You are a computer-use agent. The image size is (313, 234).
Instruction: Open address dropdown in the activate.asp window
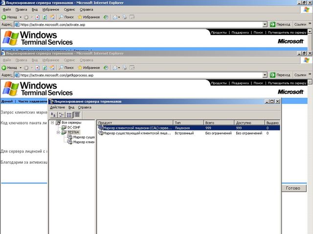tap(265, 24)
